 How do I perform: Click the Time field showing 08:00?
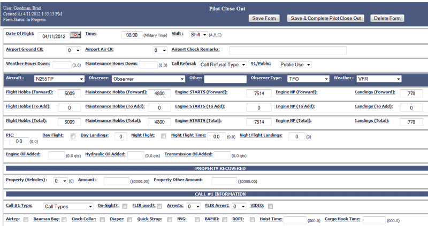coord(132,35)
